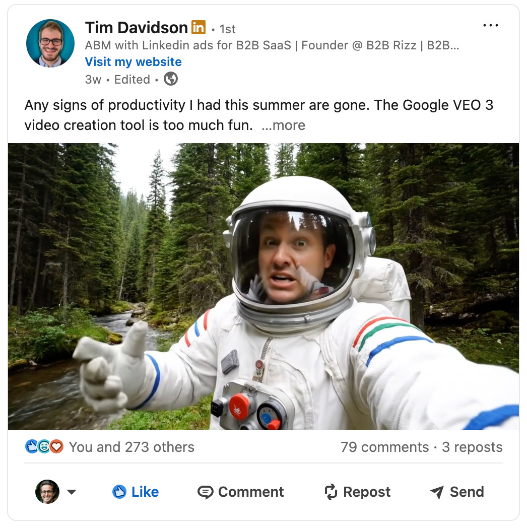This screenshot has height=530, width=527.
Task: Click the thumbs-up Like icon
Action: (x=119, y=492)
